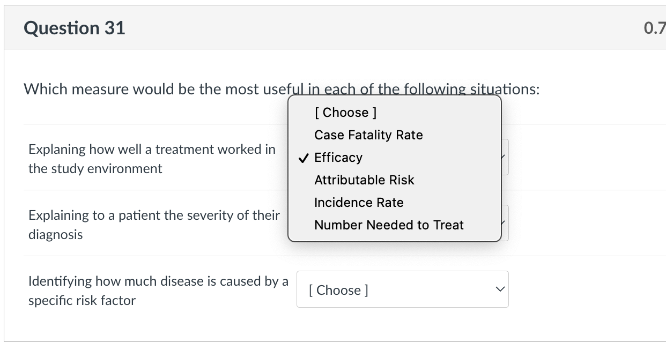Screen dimensions: 666x357
Task: Click the chevron arrow on the risk factor dropdown
Action: point(500,289)
